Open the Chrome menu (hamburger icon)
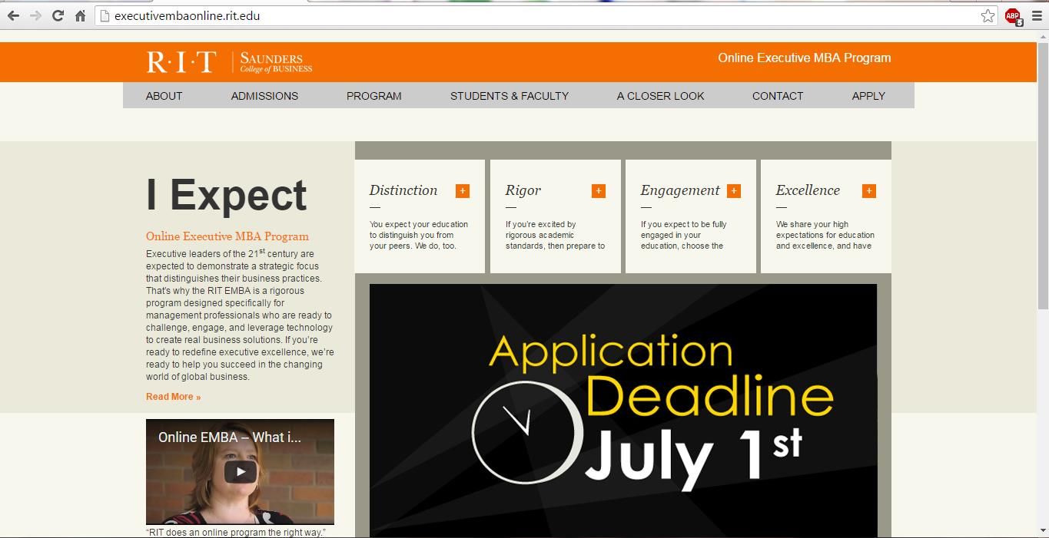The width and height of the screenshot is (1049, 538). click(x=1035, y=15)
